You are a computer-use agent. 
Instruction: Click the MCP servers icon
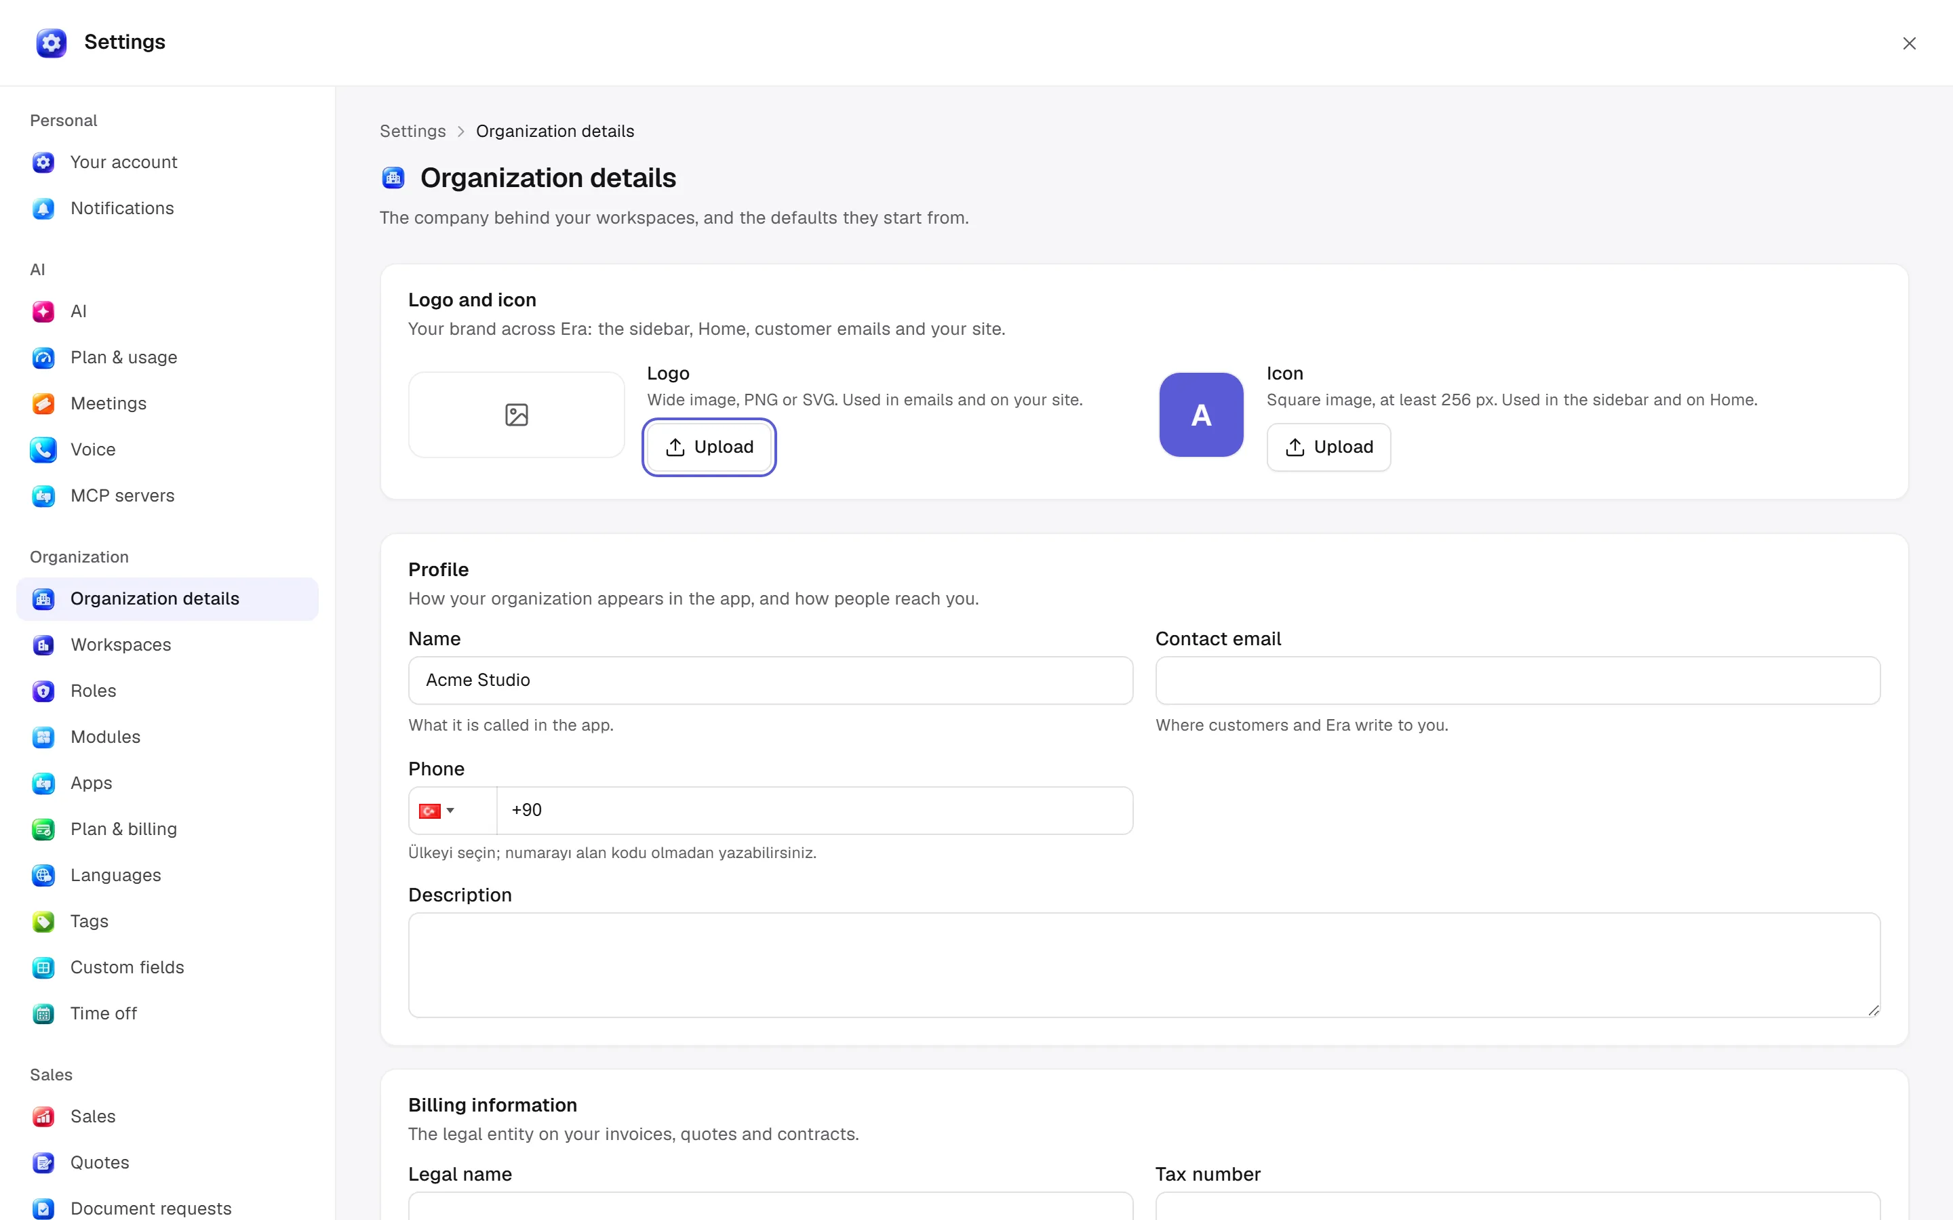(43, 495)
